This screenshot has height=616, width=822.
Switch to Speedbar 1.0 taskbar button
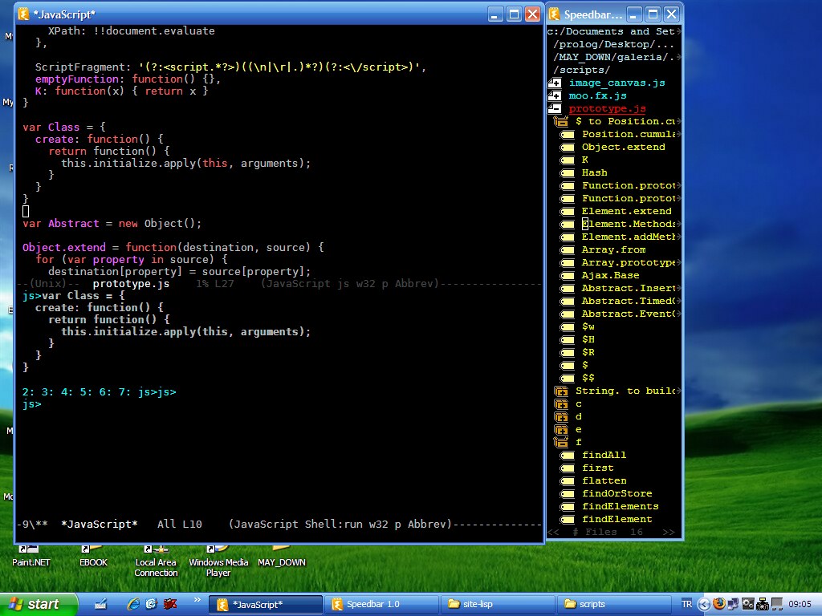(x=381, y=604)
